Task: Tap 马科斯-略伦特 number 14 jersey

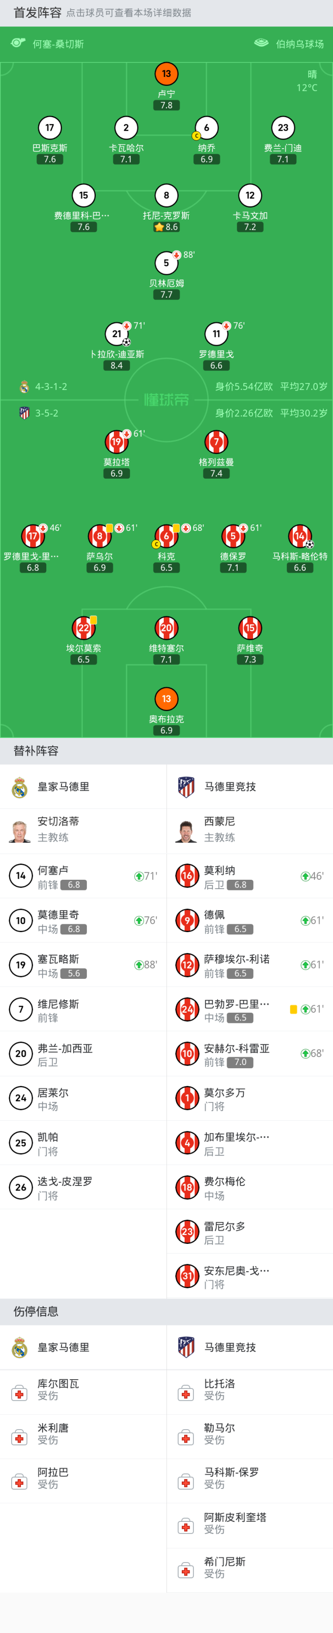Action: point(299,536)
